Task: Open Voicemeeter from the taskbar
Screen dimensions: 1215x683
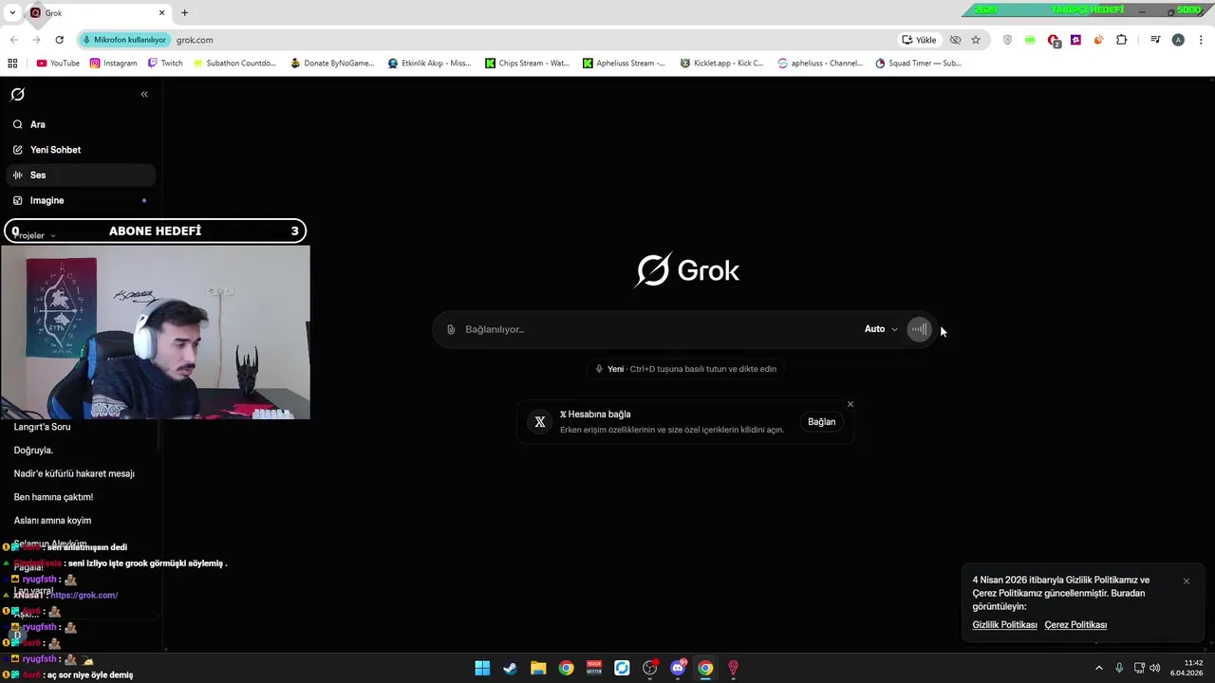Action: [x=594, y=668]
